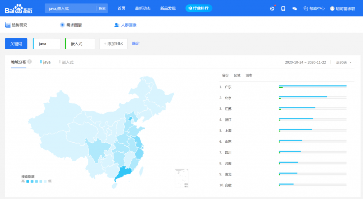Click the 广东 search index bar
The height and width of the screenshot is (199, 363).
312,86
